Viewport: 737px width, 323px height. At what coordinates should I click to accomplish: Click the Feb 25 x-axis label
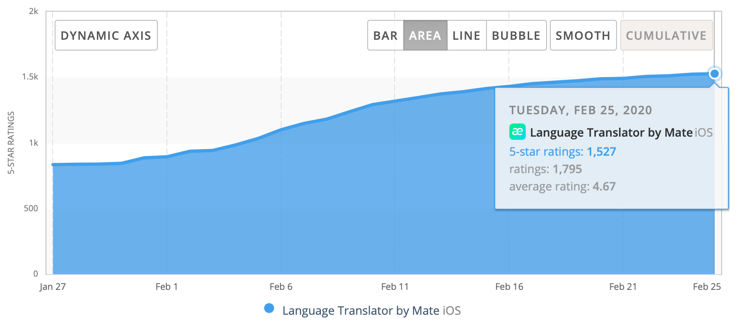(x=707, y=287)
